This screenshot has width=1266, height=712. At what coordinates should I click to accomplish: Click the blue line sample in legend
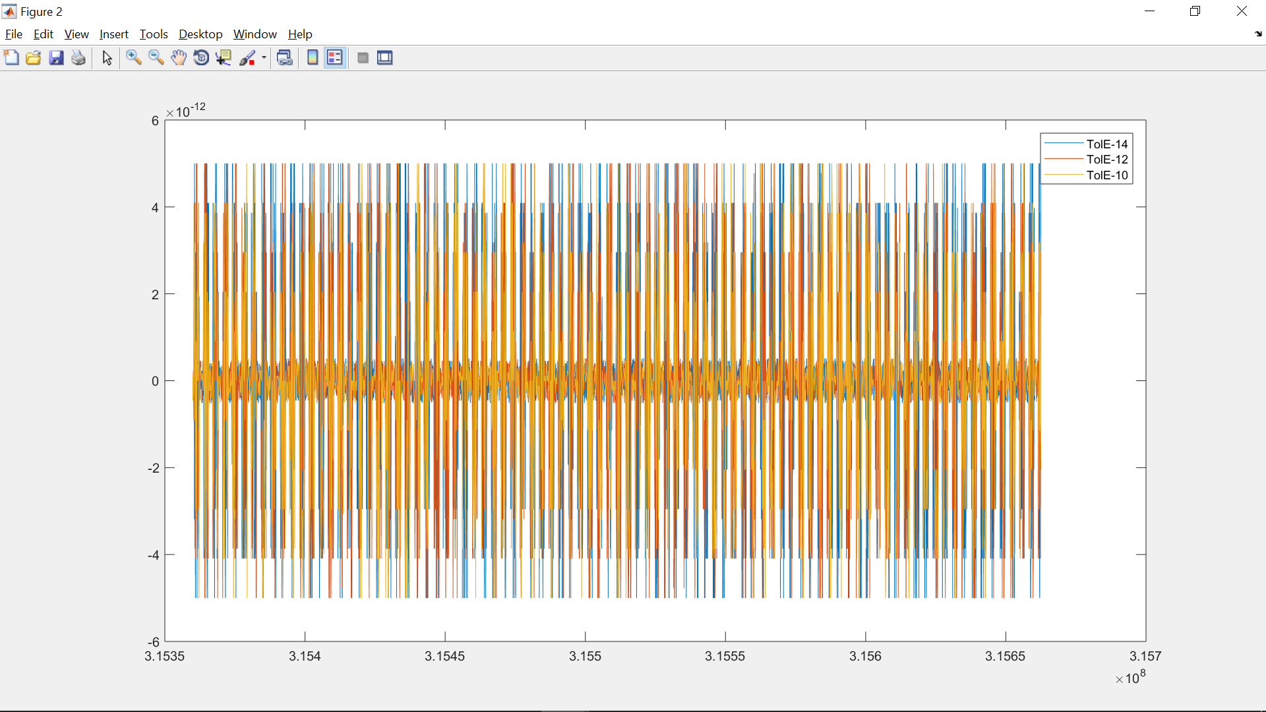1064,143
